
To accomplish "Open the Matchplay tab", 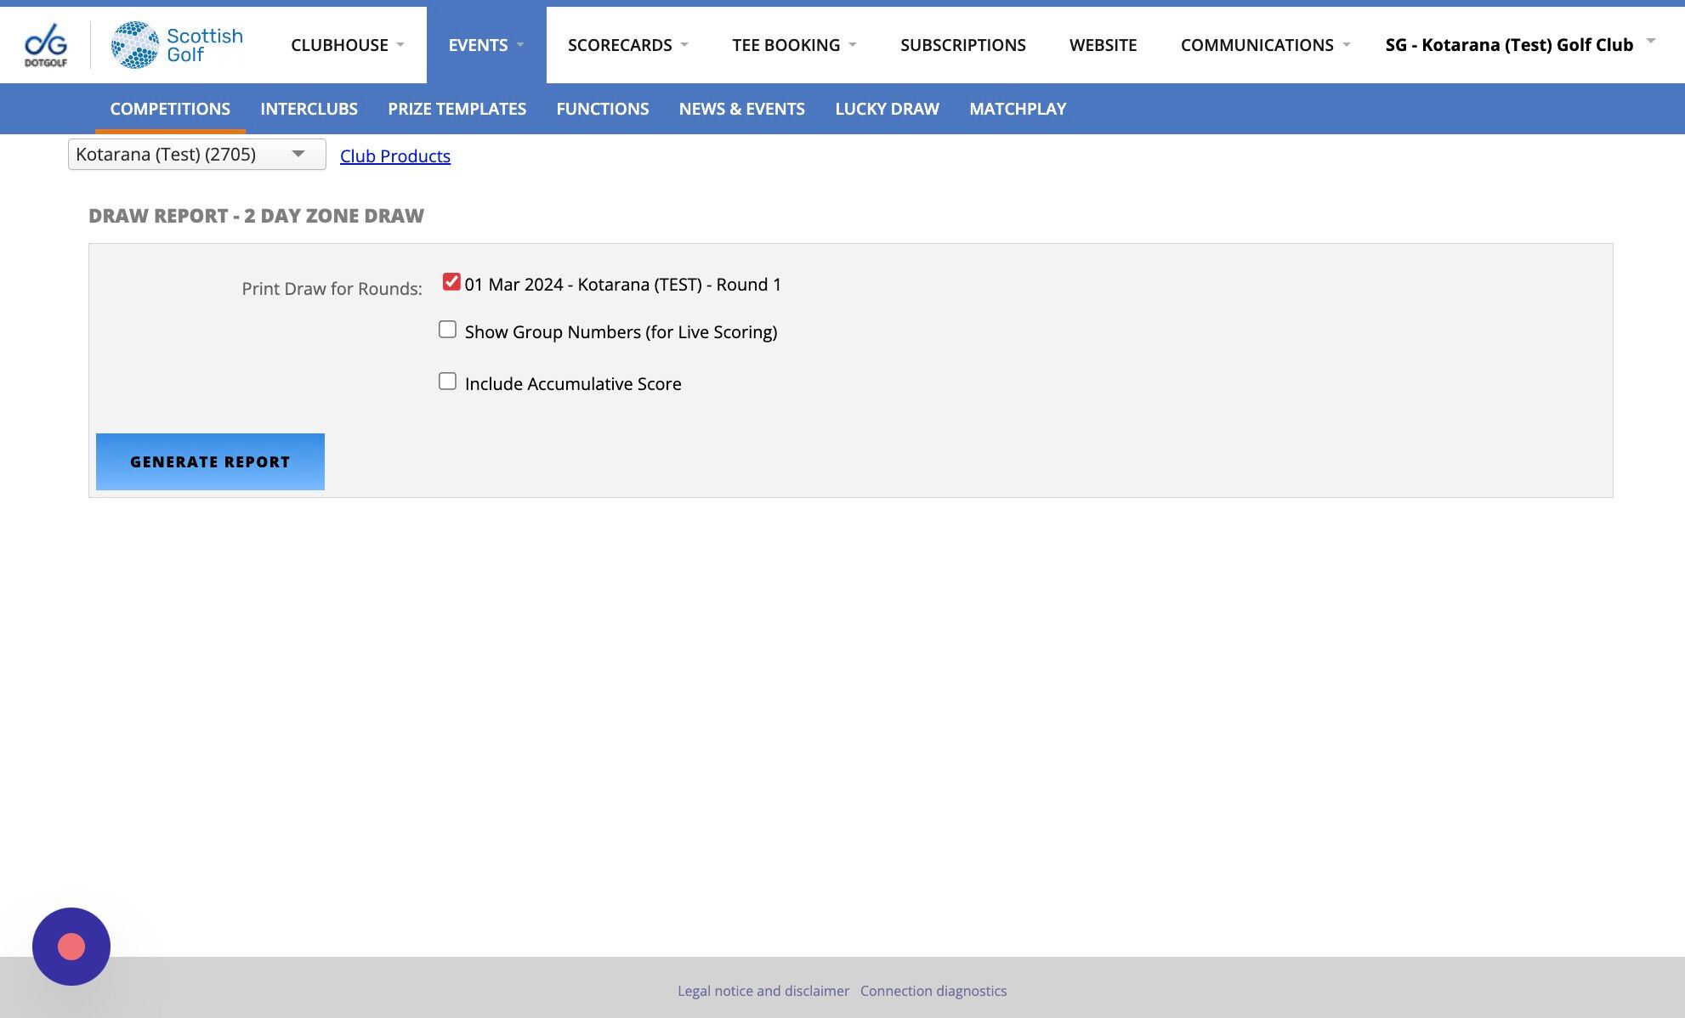I will click(x=1017, y=109).
